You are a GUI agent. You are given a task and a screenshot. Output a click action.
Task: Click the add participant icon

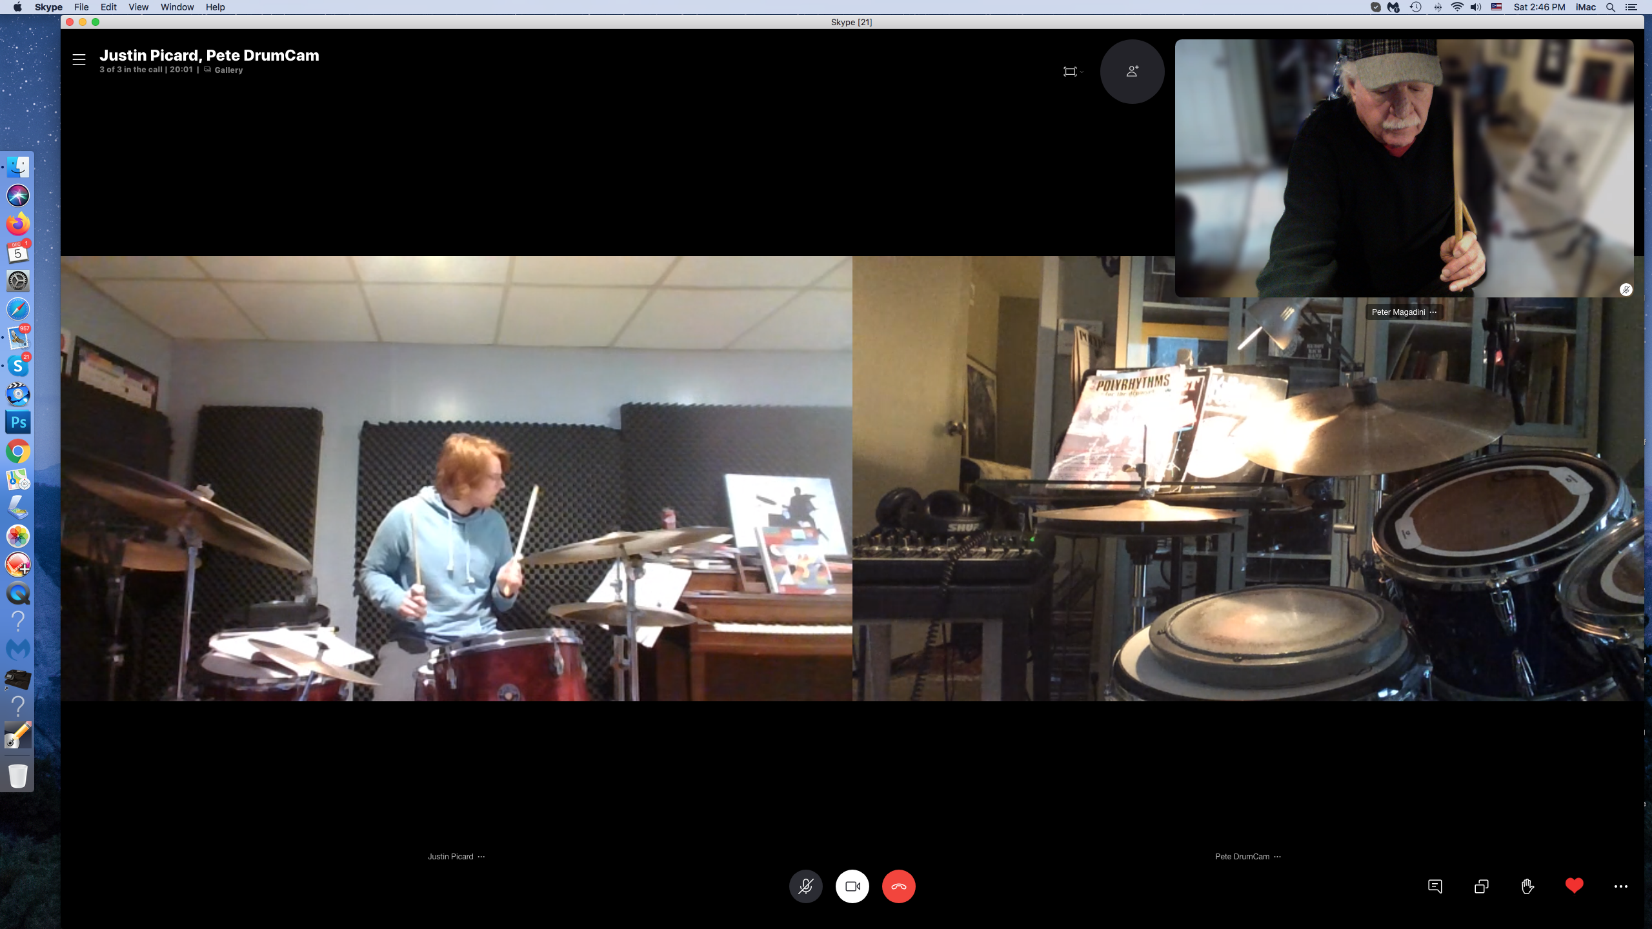(1132, 72)
